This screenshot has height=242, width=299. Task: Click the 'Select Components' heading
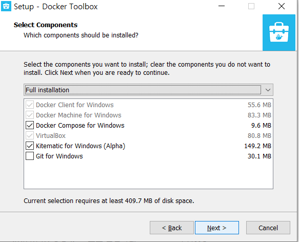coord(46,25)
